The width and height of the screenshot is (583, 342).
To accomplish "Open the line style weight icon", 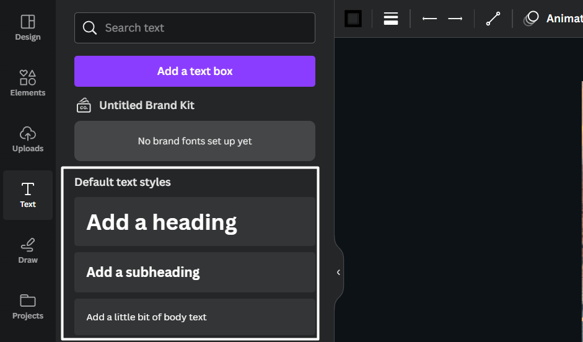I will 391,18.
